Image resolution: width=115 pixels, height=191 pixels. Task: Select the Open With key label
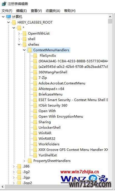pyautogui.click(x=47, y=111)
